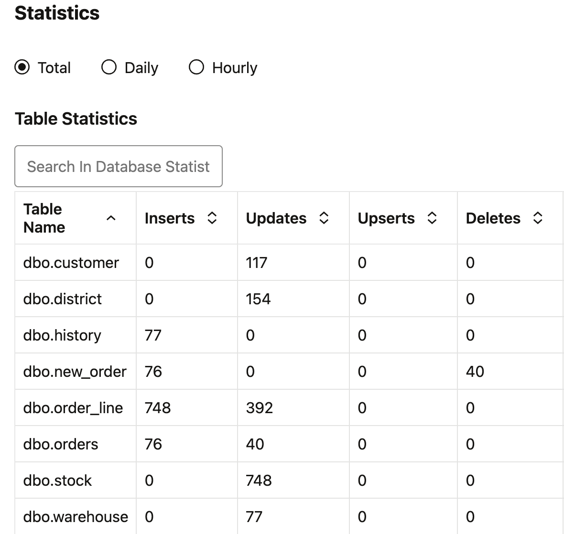Click the Updates column sort icon
The image size is (564, 534).
[x=324, y=218]
